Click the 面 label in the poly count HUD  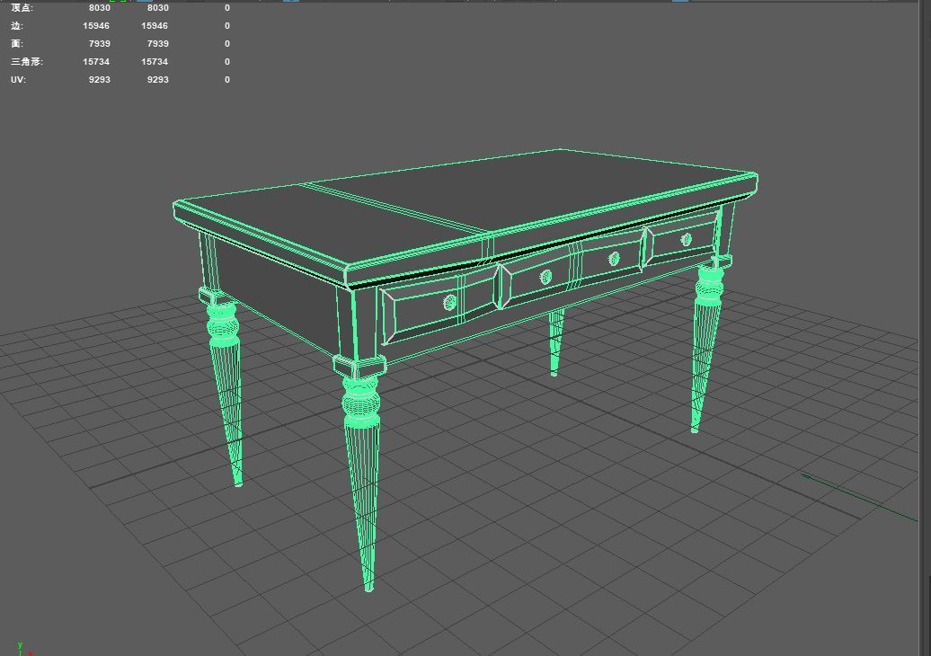(16, 43)
